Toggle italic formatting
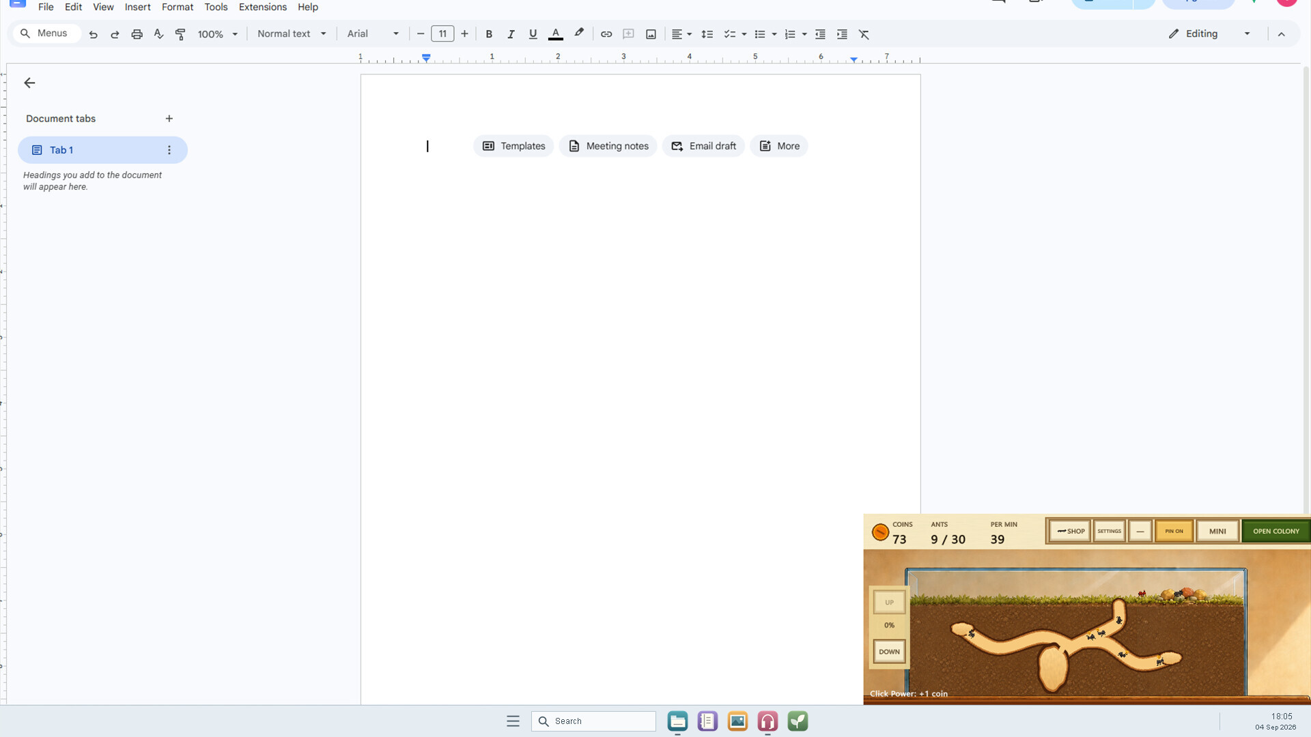 511,34
